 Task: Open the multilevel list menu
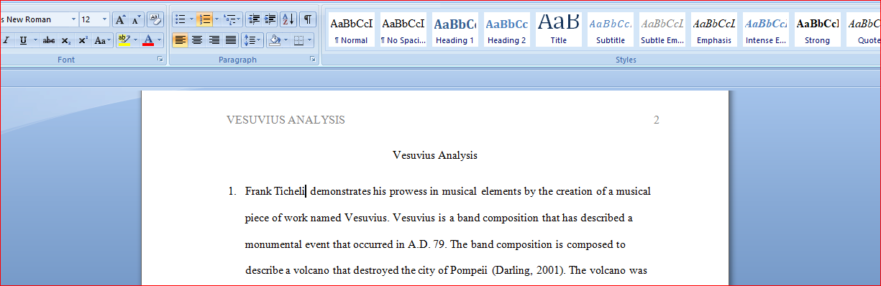tap(231, 19)
